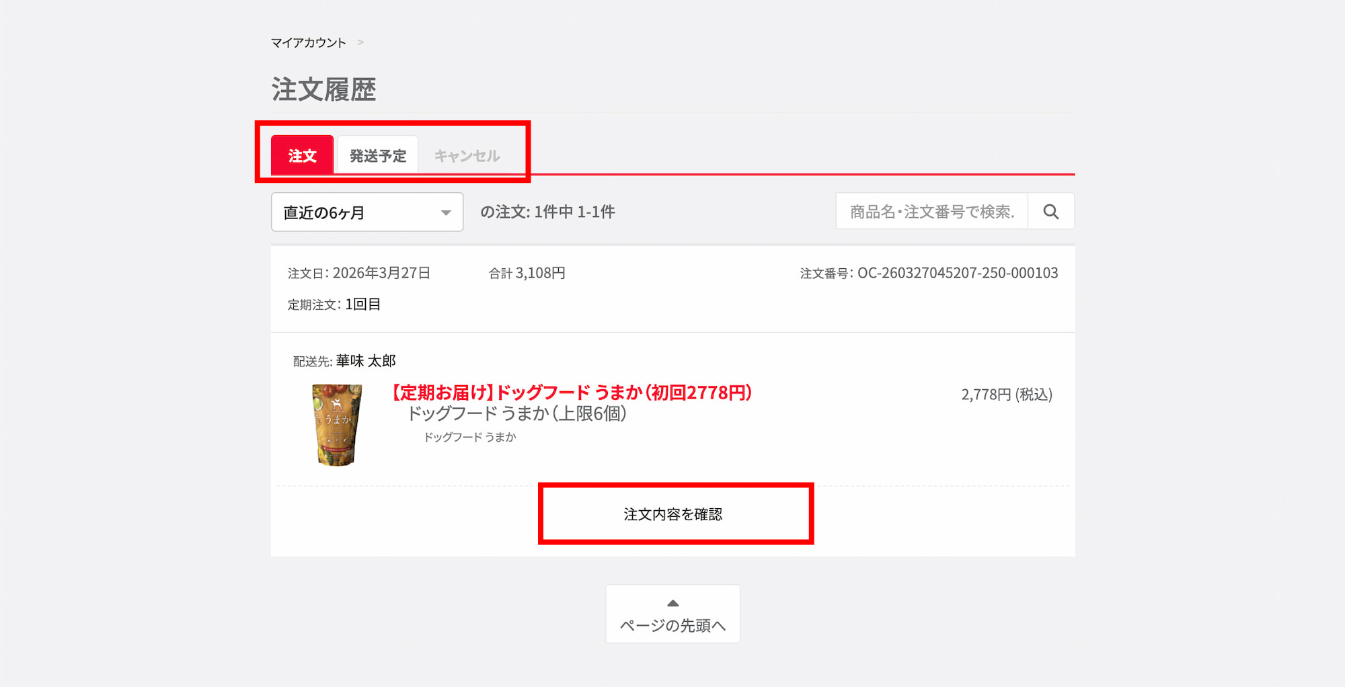The image size is (1345, 687).
Task: Open the 【定期お届け】ドッグフード うまか product link
Action: (x=571, y=393)
